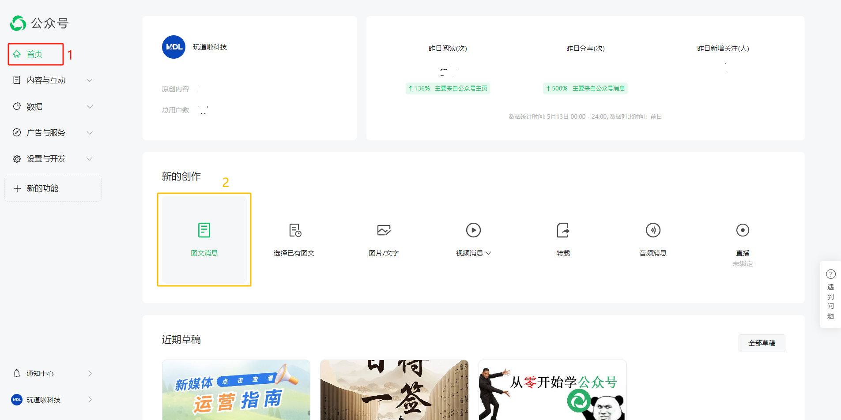The height and width of the screenshot is (420, 841).
Task: Select the 图片/文字 image icon
Action: 384,230
